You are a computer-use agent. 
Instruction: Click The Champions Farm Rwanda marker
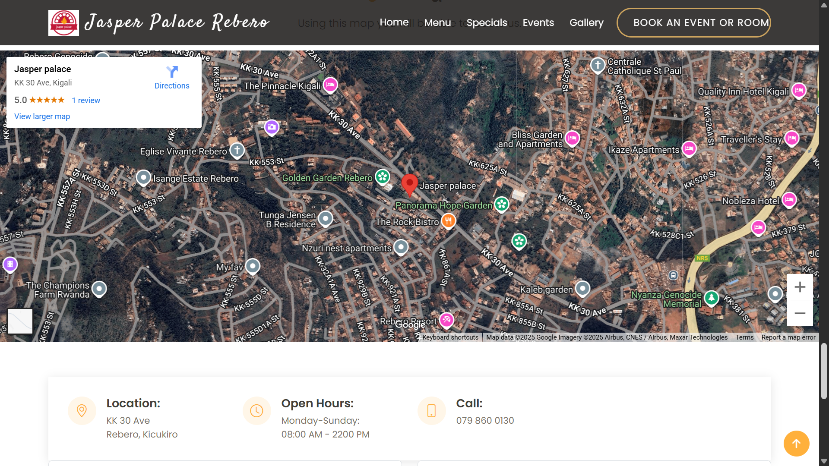click(x=99, y=289)
